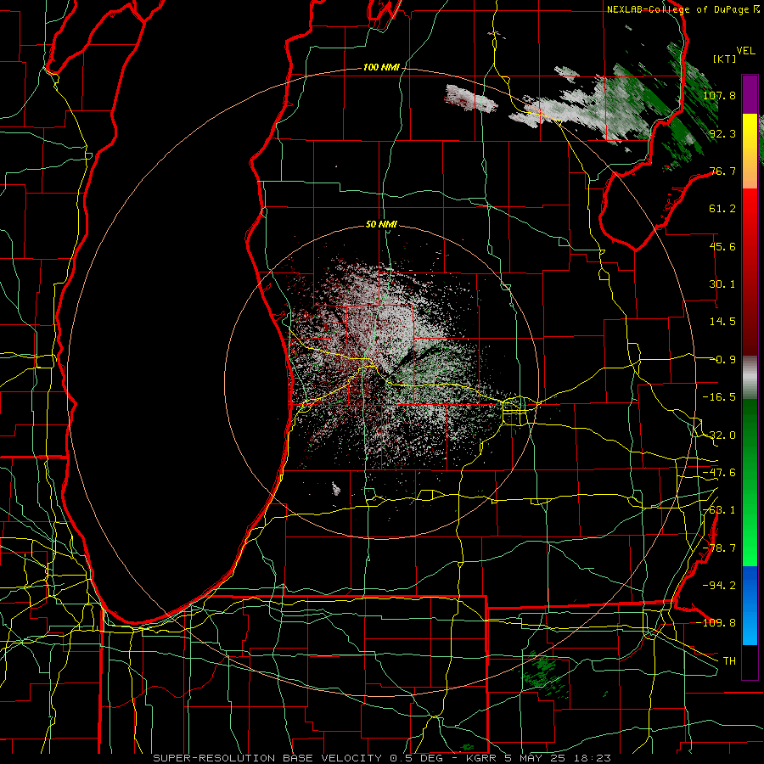Screen dimensions: 764x764
Task: Click the 100 NMI range ring label
Action: [x=381, y=67]
